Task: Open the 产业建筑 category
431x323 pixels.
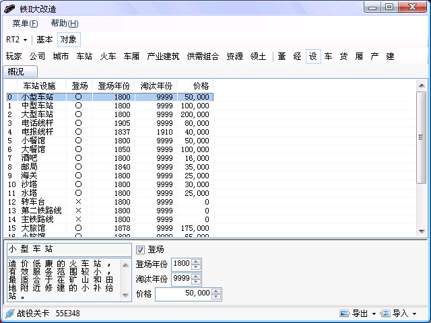Action: (163, 57)
